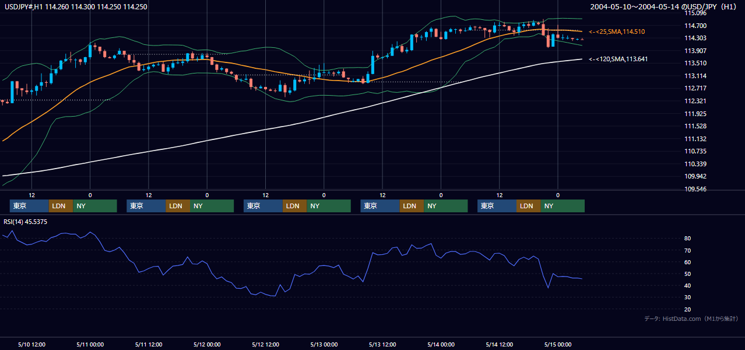This screenshot has height=350, width=745.
Task: Select the 5/13 00:00 date label
Action: [324, 345]
